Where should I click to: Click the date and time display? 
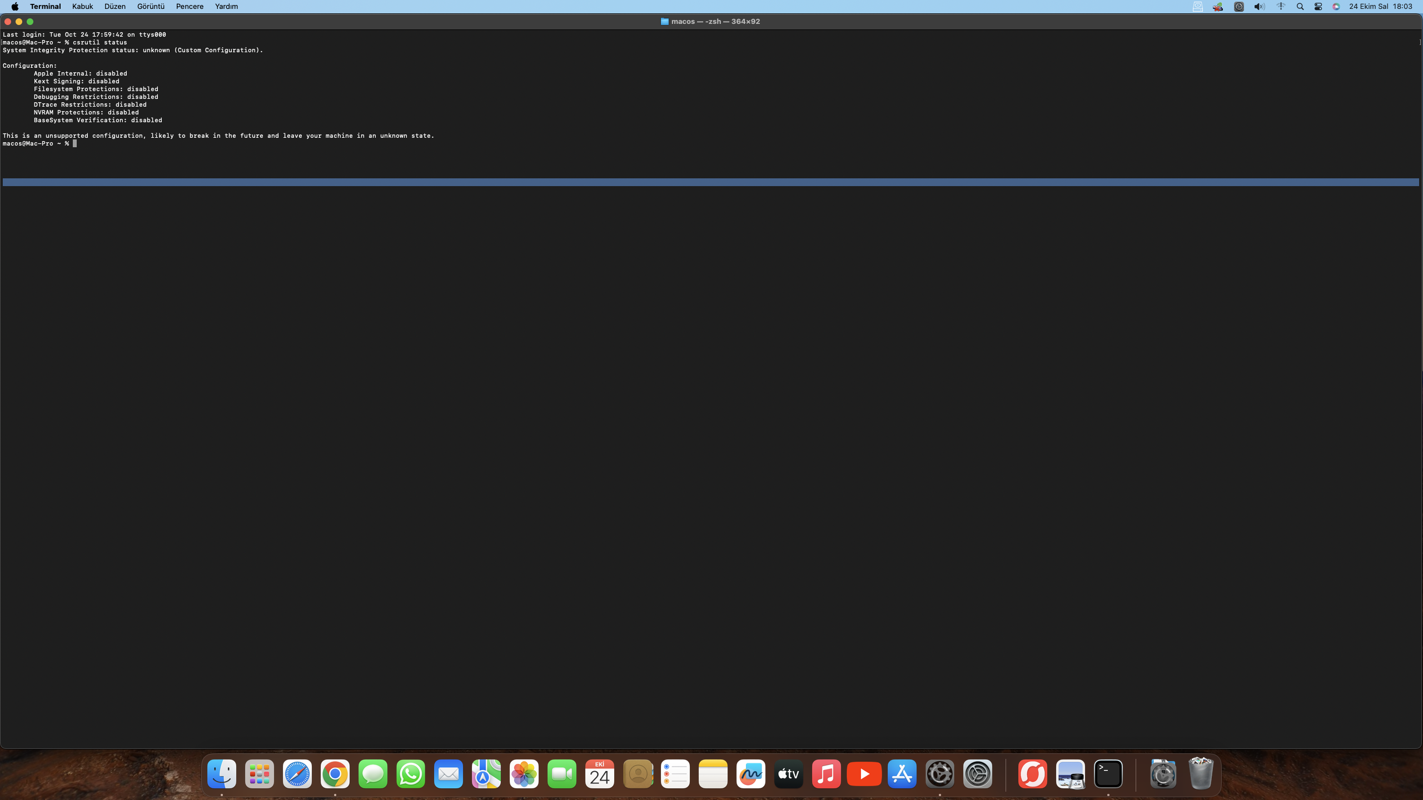point(1380,6)
